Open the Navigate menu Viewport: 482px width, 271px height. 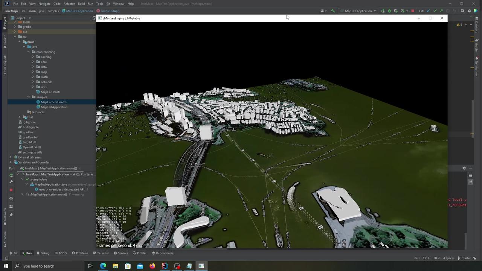[x=44, y=3]
